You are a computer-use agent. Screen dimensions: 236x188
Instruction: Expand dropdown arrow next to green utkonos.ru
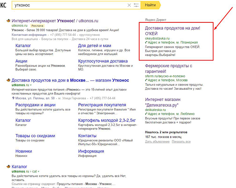pos(31,85)
